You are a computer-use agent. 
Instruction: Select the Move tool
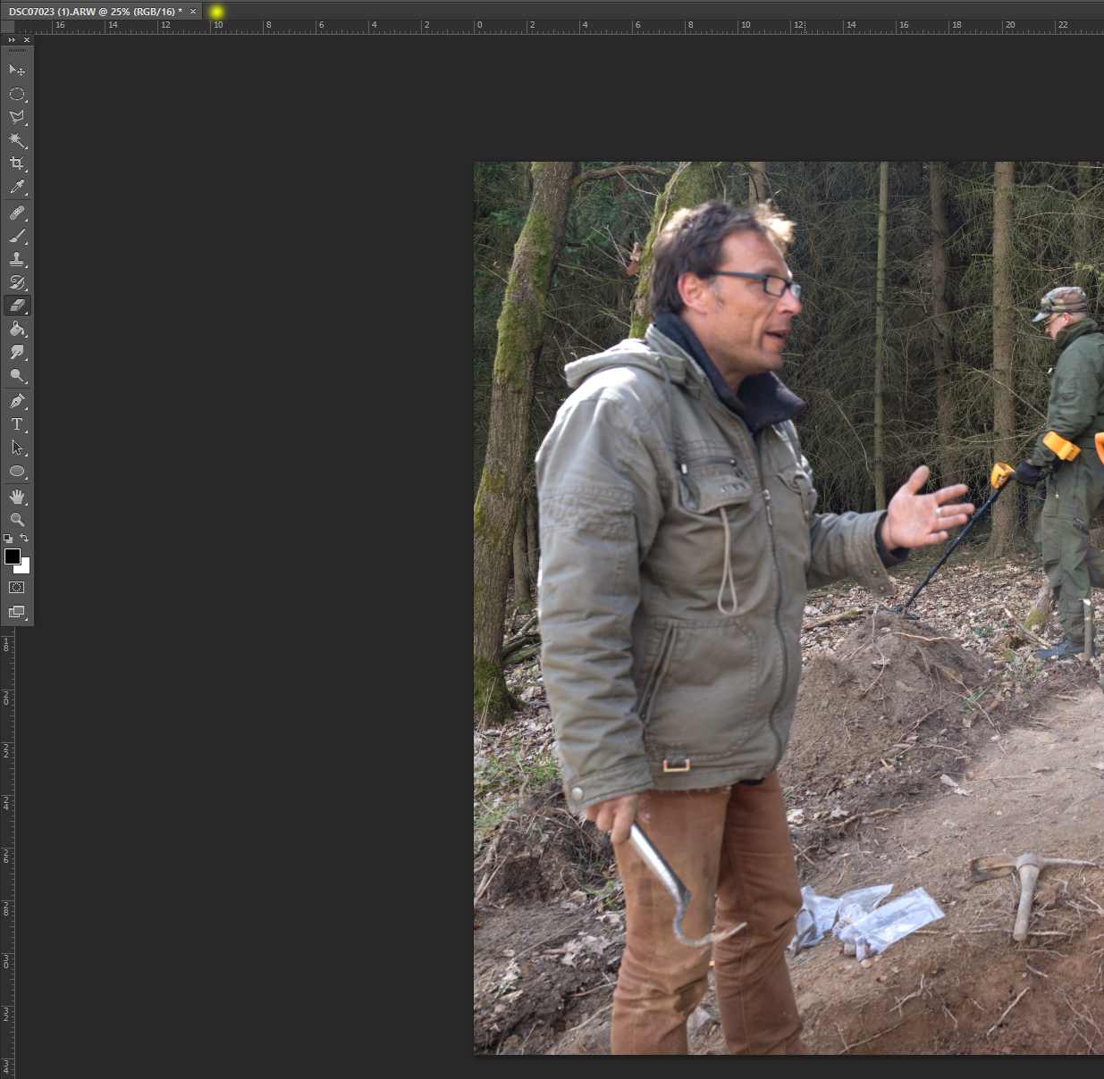tap(17, 70)
